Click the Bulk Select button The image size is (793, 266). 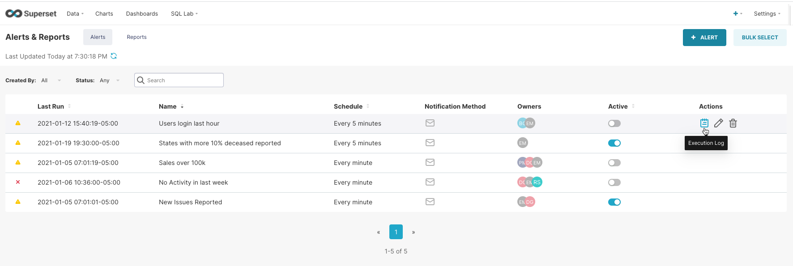pos(759,38)
